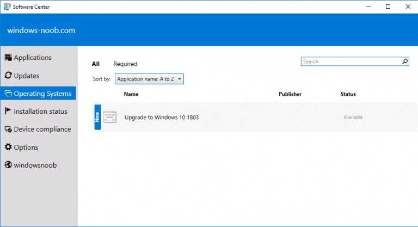Go to the Updates section label
Image resolution: width=418 pixels, height=227 pixels.
(26, 76)
